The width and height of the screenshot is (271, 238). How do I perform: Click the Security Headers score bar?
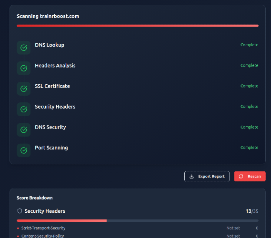138,220
